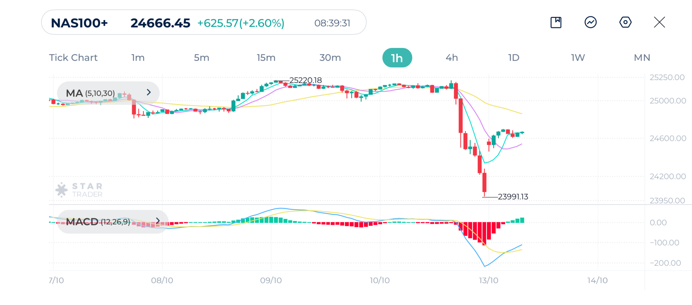
Task: Click the NAS100+ symbol name
Action: [x=79, y=23]
